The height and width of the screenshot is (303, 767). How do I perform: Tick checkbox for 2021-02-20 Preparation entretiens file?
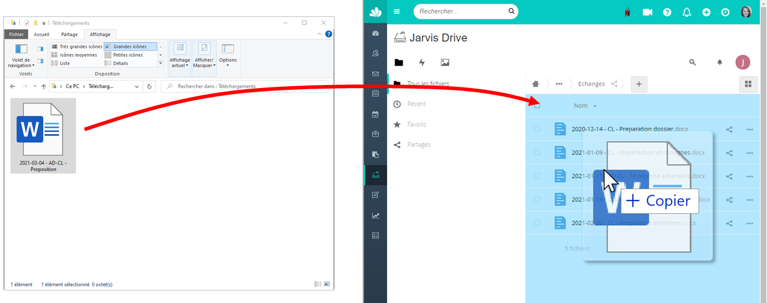537,223
